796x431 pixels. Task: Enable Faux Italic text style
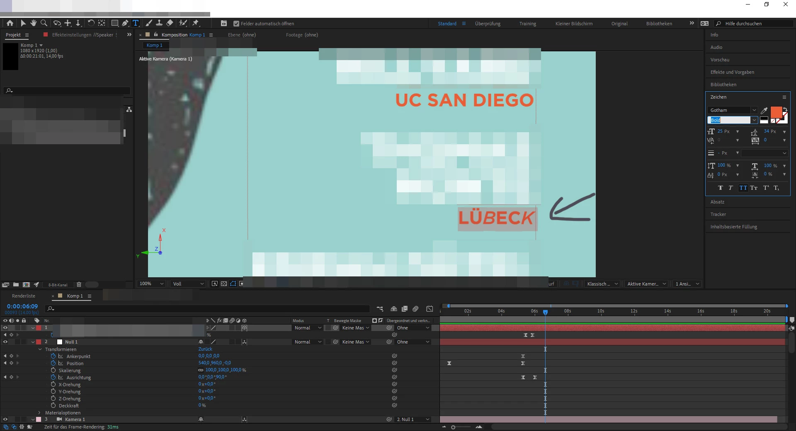point(731,188)
